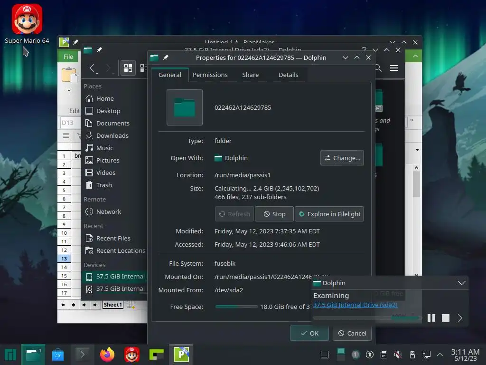The height and width of the screenshot is (365, 486).
Task: Add a new sheet icon in PlanMaker
Action: pyautogui.click(x=131, y=305)
